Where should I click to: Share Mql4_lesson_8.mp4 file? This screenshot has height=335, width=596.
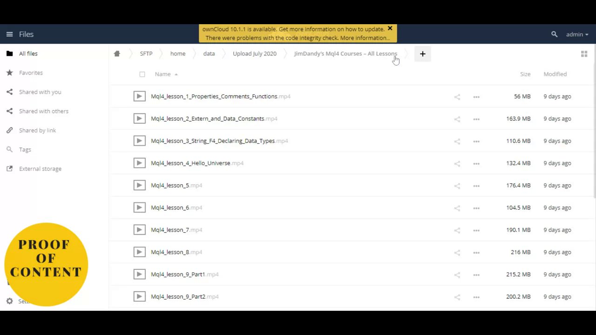(457, 253)
